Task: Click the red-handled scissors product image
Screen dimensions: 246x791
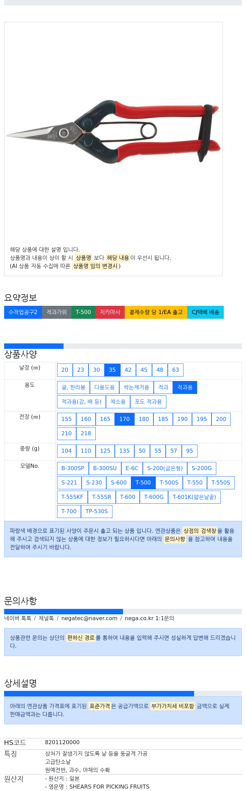Action: coord(113,132)
